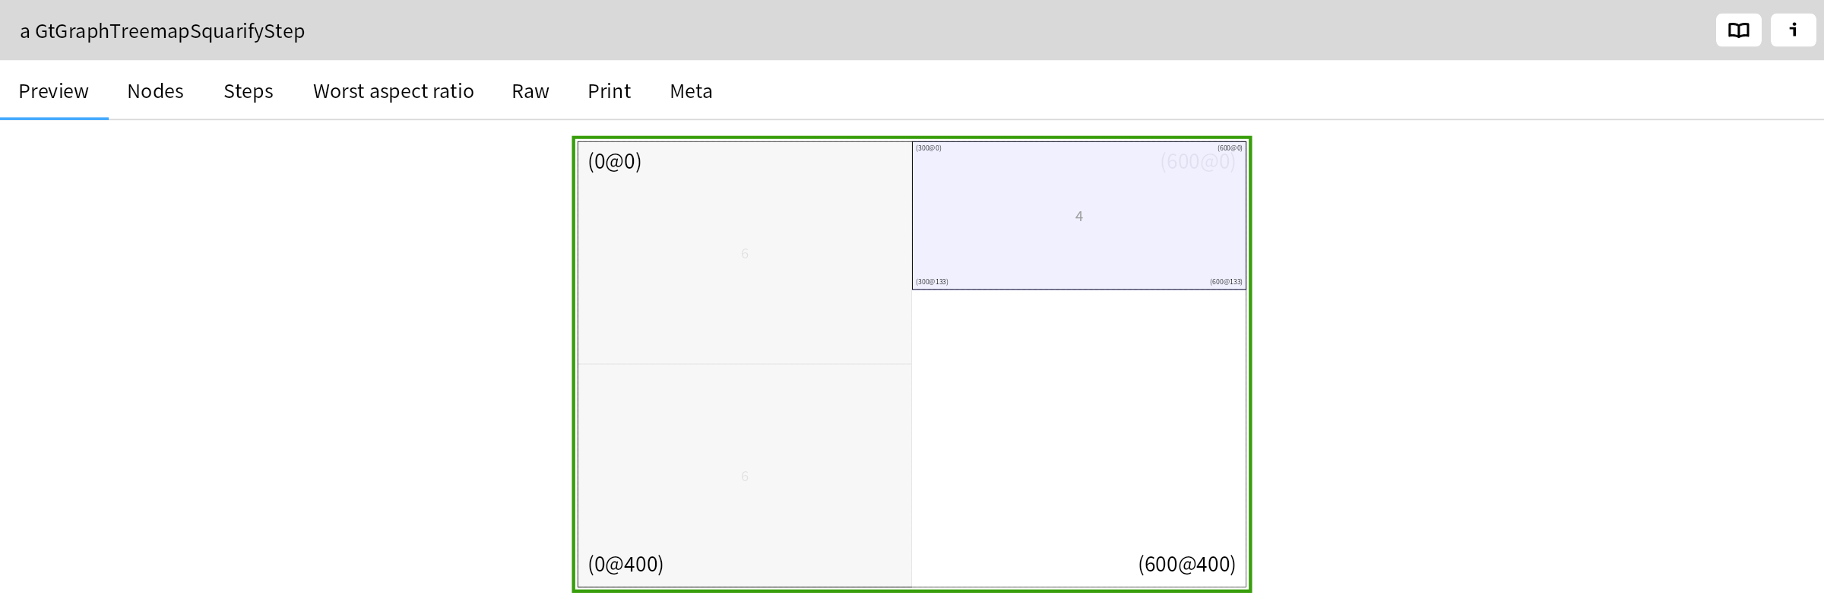Open the Print tab
Viewport: 1824px width, 608px height.
coord(609,91)
